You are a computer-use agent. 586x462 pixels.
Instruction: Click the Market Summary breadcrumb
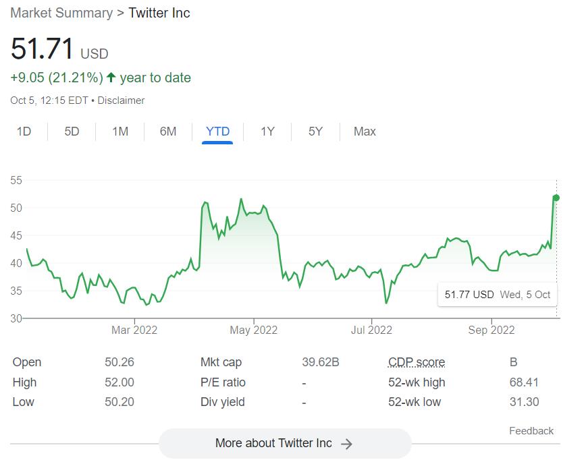click(61, 13)
